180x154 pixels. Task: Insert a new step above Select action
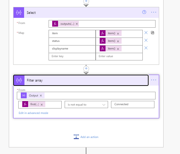point(86,1)
